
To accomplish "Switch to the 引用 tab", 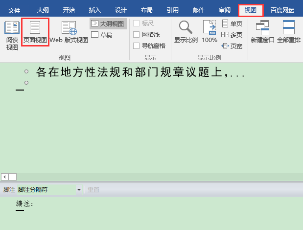I will pos(173,10).
